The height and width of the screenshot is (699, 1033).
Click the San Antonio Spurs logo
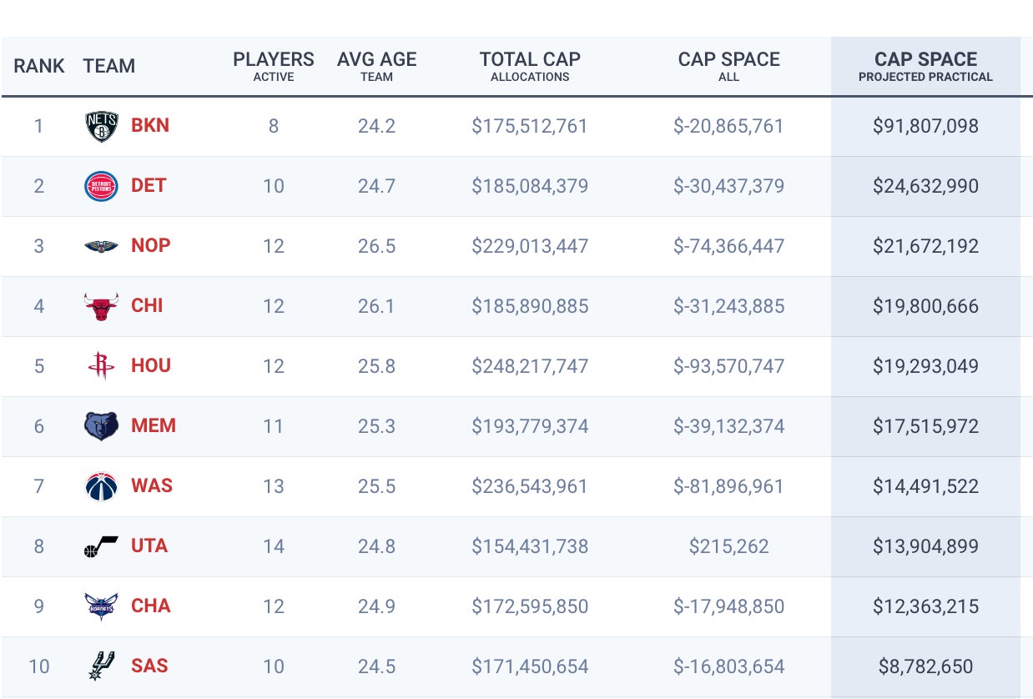click(102, 666)
